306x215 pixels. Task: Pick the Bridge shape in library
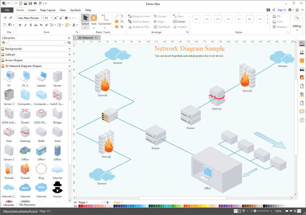coord(57,116)
